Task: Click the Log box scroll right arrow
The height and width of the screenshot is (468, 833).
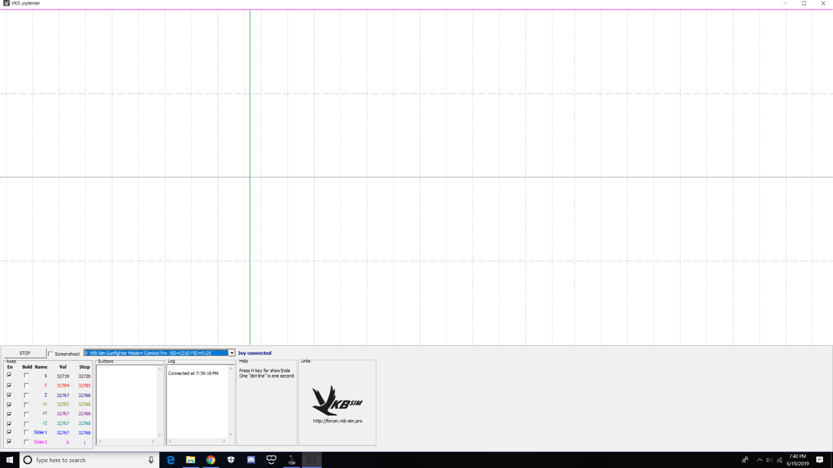Action: coord(224,441)
